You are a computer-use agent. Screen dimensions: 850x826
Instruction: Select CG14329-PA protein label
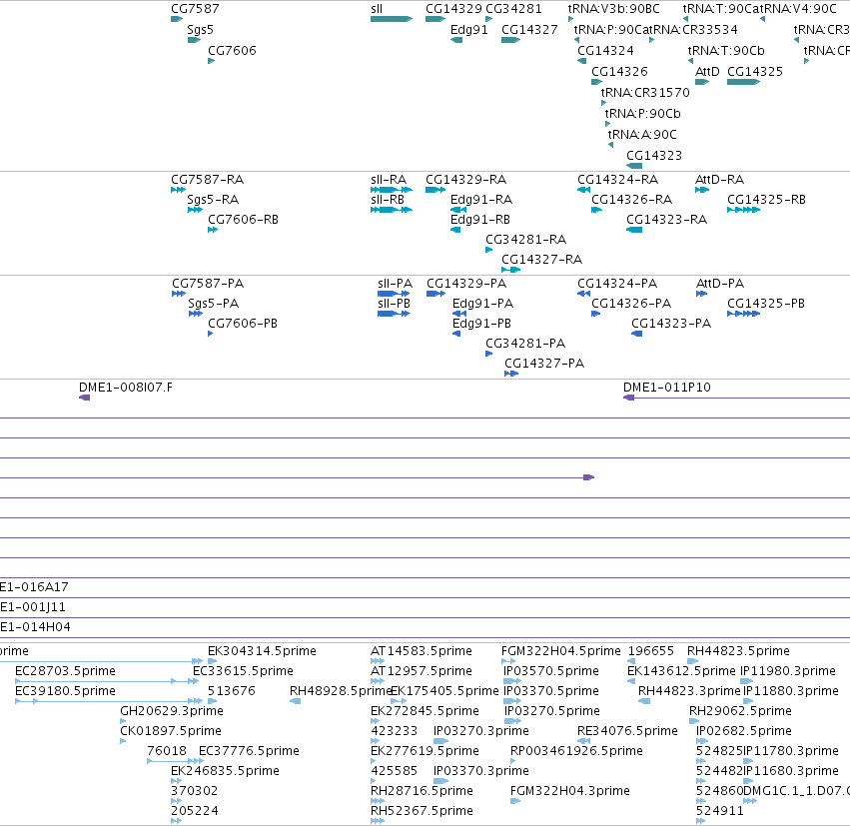[x=466, y=284]
